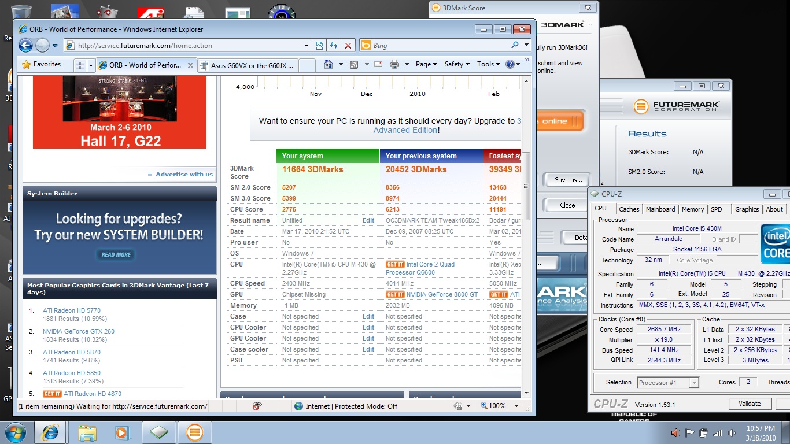Image resolution: width=790 pixels, height=444 pixels.
Task: Open the Safety menu
Action: coord(457,64)
